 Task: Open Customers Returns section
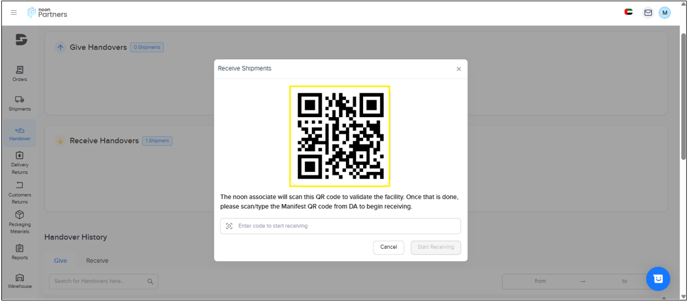[x=20, y=192]
